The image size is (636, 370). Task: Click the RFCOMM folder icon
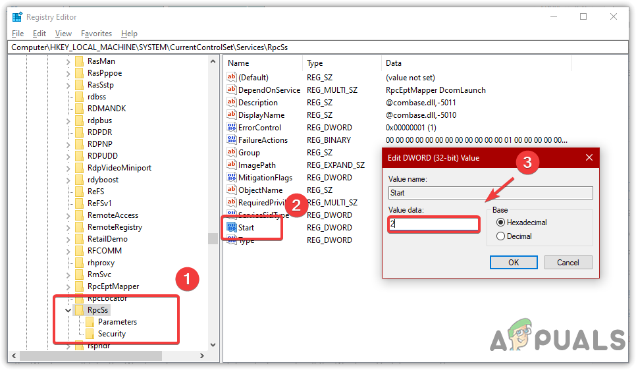coord(80,251)
